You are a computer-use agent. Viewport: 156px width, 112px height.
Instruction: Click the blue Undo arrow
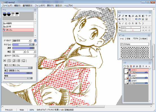pos(136,19)
